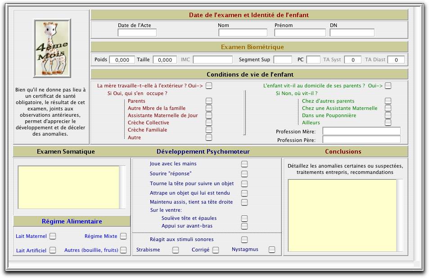Image resolution: width=429 pixels, height=278 pixels.
Task: Click the DN date of birth field
Action: point(352,32)
